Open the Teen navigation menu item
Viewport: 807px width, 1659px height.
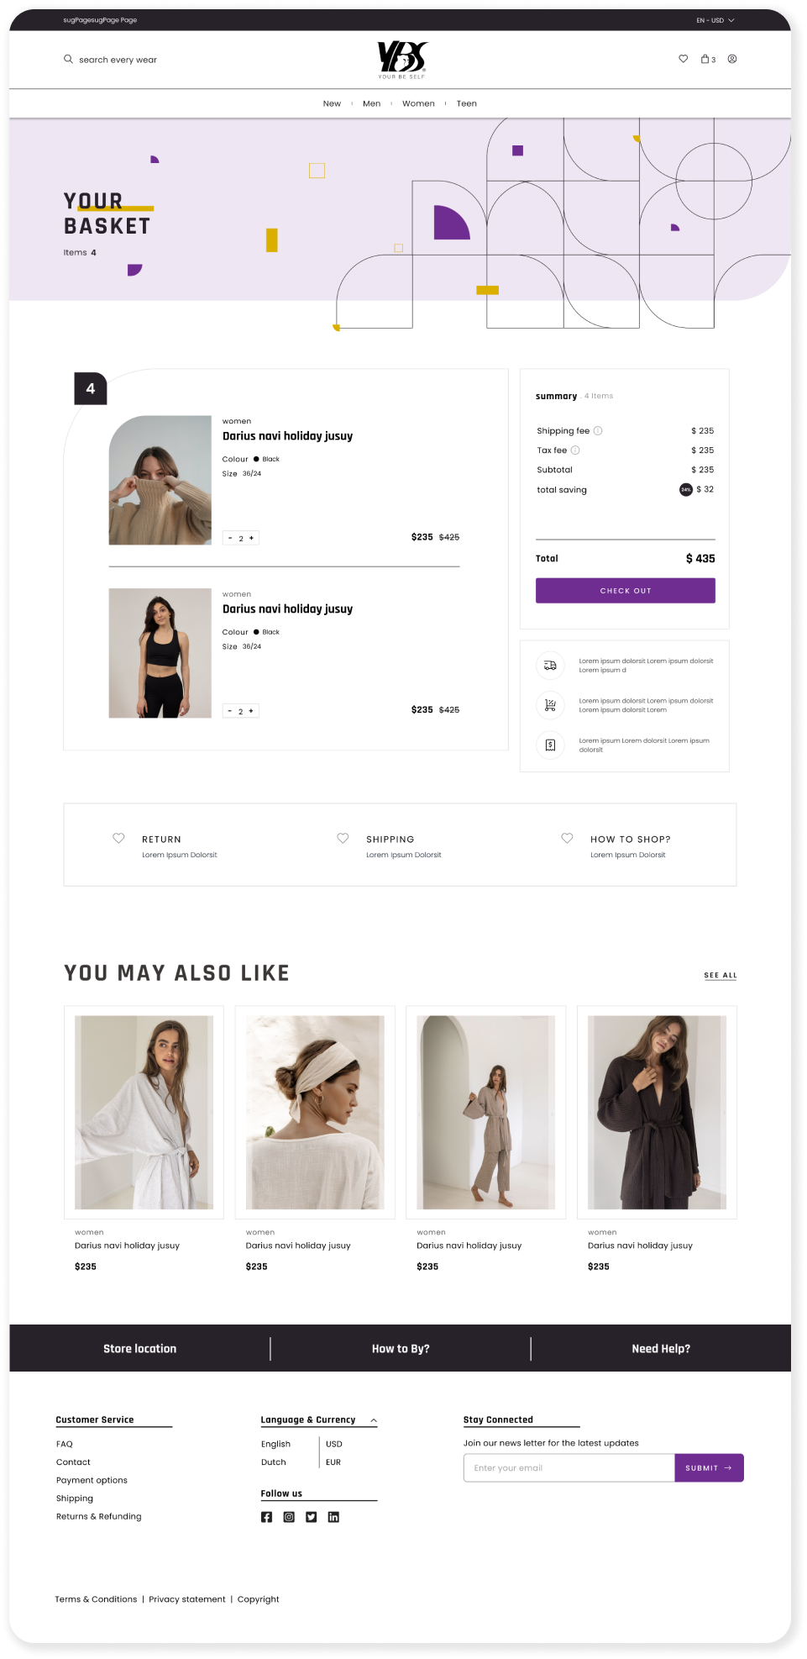pyautogui.click(x=467, y=103)
